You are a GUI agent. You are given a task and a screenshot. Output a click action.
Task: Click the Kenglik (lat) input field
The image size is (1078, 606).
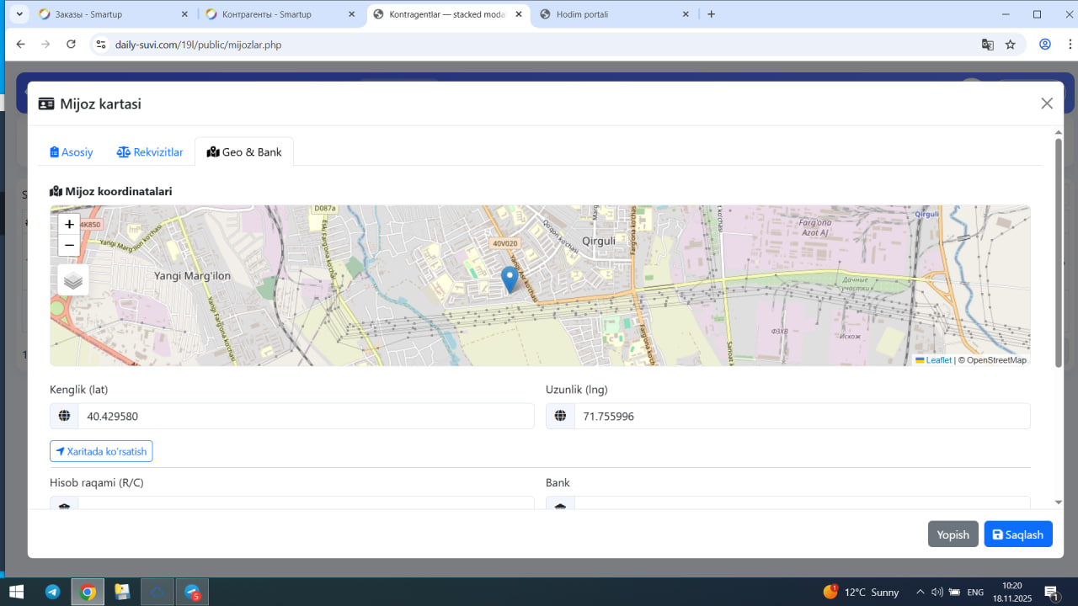pos(305,416)
